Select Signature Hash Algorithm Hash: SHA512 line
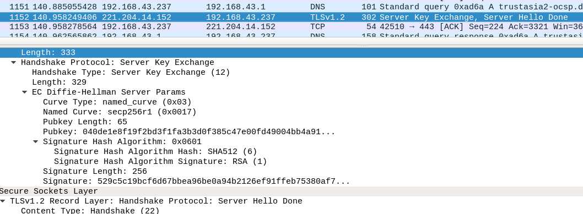Screen dimensions: 583x214 pos(155,151)
